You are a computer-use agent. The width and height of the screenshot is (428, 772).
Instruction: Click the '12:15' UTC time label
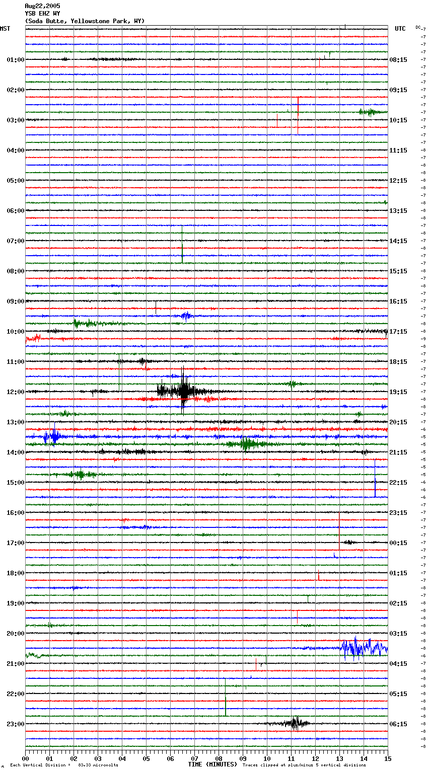(x=398, y=181)
